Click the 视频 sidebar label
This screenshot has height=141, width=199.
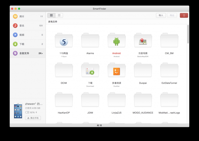click(x=22, y=35)
